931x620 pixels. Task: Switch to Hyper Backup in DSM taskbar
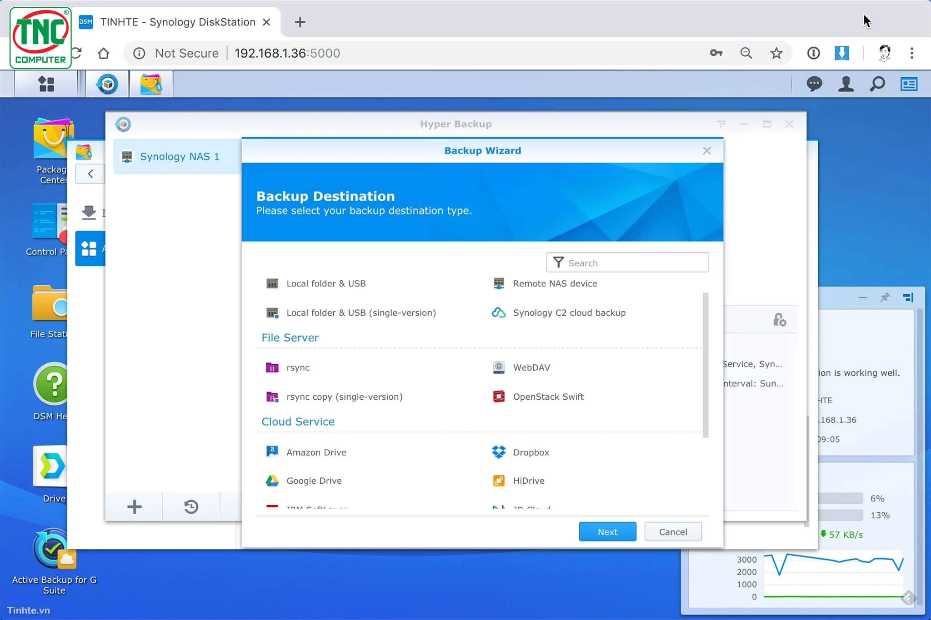pos(107,84)
